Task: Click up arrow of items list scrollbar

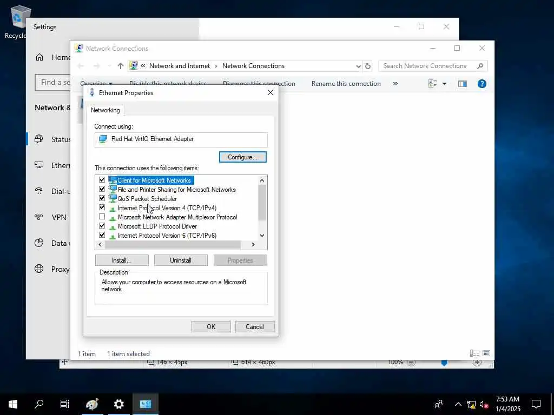Action: coord(262,180)
